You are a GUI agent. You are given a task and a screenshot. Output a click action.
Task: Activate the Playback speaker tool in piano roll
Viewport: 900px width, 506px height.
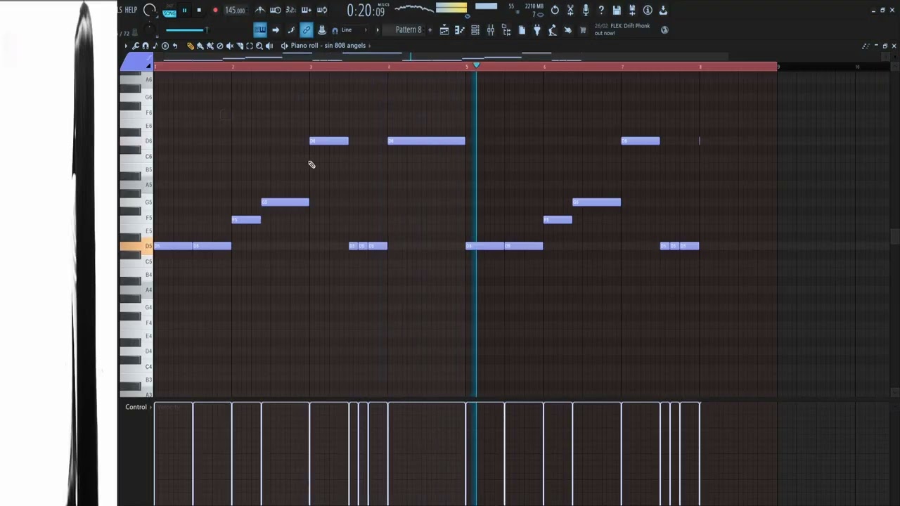click(x=269, y=46)
